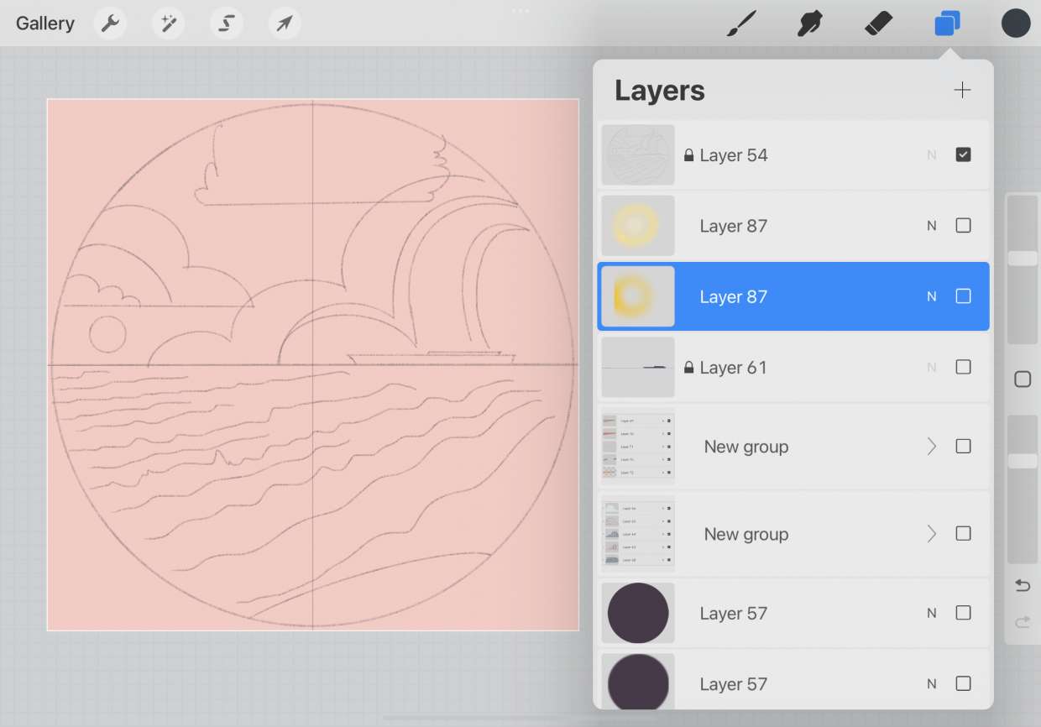
Task: Expand the first New group chevron
Action: [x=931, y=447]
